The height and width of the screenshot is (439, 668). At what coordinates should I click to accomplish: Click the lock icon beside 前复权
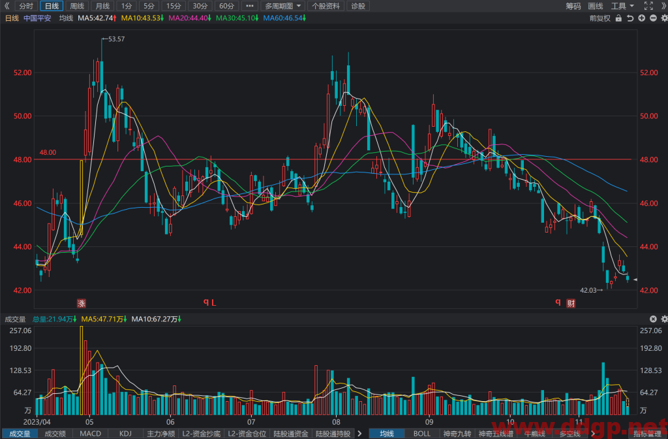tap(618, 18)
